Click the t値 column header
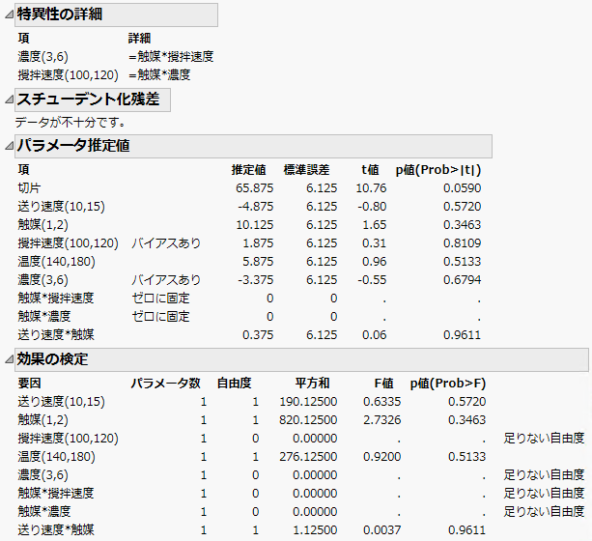Image resolution: width=592 pixels, height=541 pixels. coord(370,170)
